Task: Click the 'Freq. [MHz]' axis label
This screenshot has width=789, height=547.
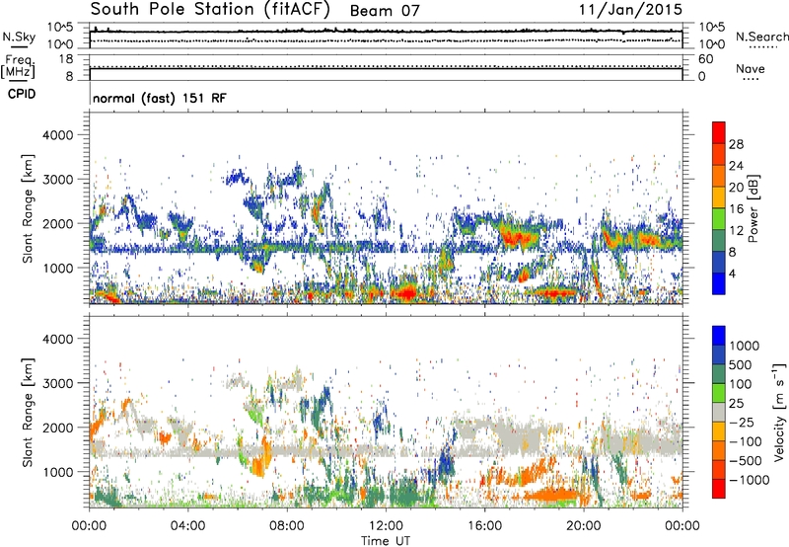Action: [18, 67]
